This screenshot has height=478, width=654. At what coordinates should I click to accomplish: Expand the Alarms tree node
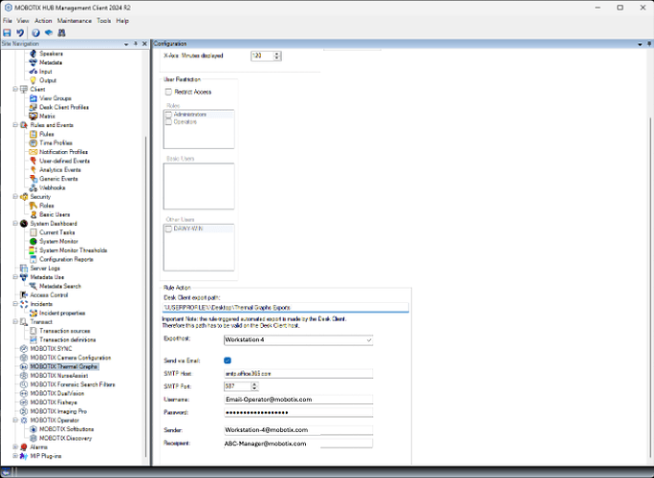click(x=15, y=446)
